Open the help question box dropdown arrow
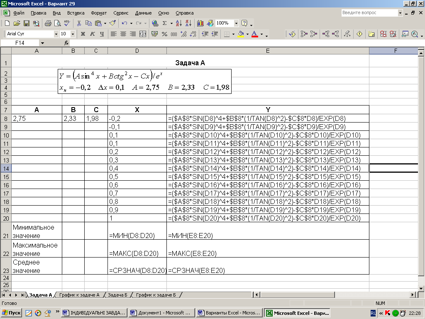 click(x=400, y=13)
